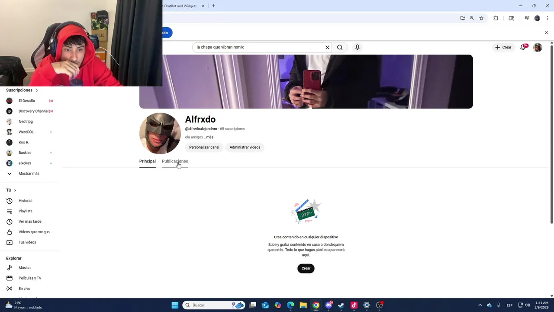Open TikTok app from taskbar
Viewport: 554px width, 312px height.
pyautogui.click(x=354, y=305)
